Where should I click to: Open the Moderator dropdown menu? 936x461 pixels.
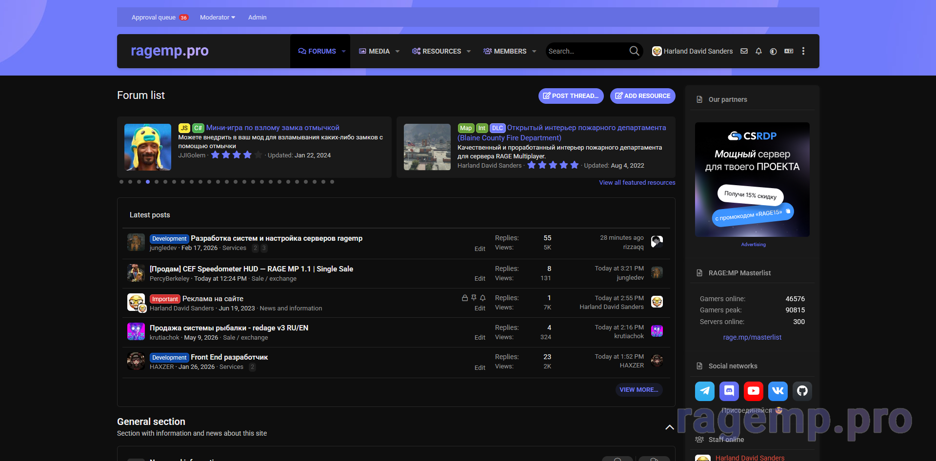click(x=218, y=17)
